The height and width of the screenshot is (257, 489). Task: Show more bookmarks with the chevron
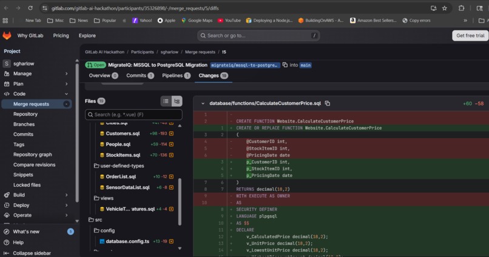coord(465,21)
